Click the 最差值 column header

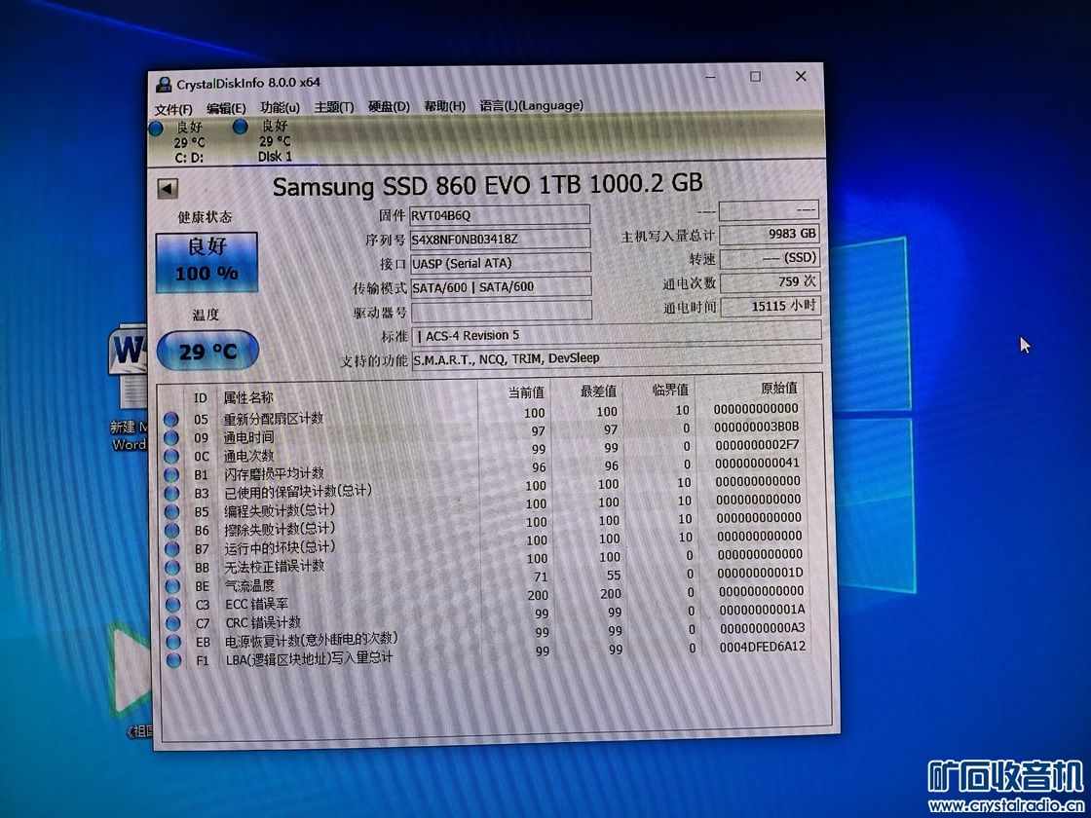(598, 391)
